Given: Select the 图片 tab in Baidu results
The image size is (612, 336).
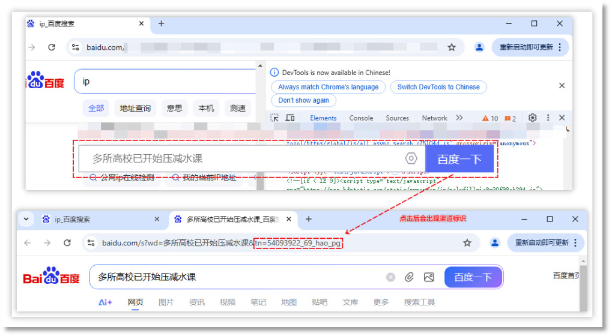Looking at the screenshot, I should [x=166, y=302].
